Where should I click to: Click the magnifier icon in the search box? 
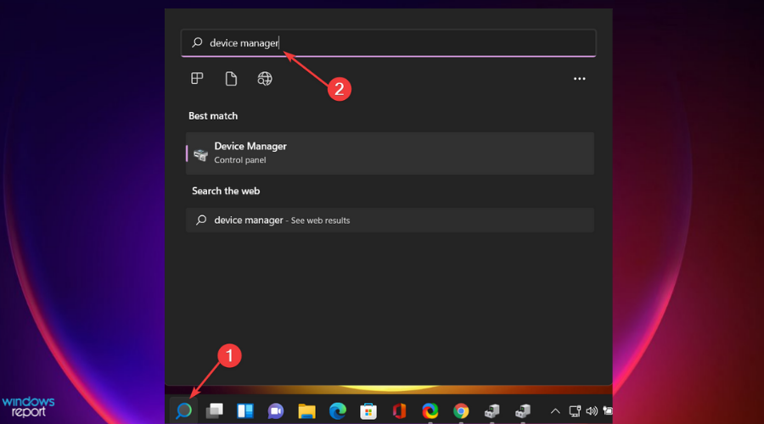[x=197, y=42]
